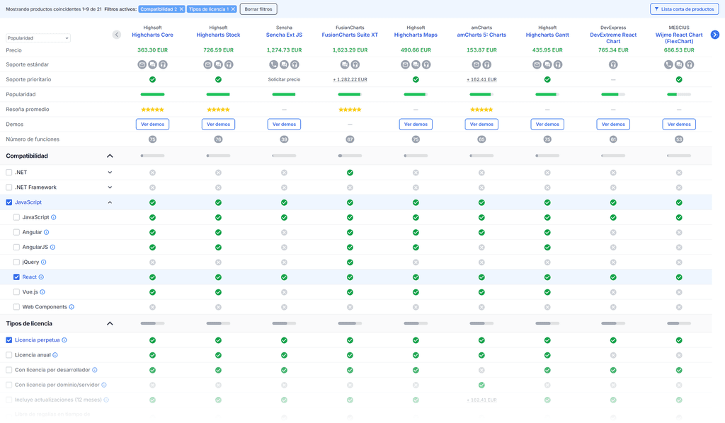Click the Borrar filtros button
The width and height of the screenshot is (725, 423).
coord(258,9)
